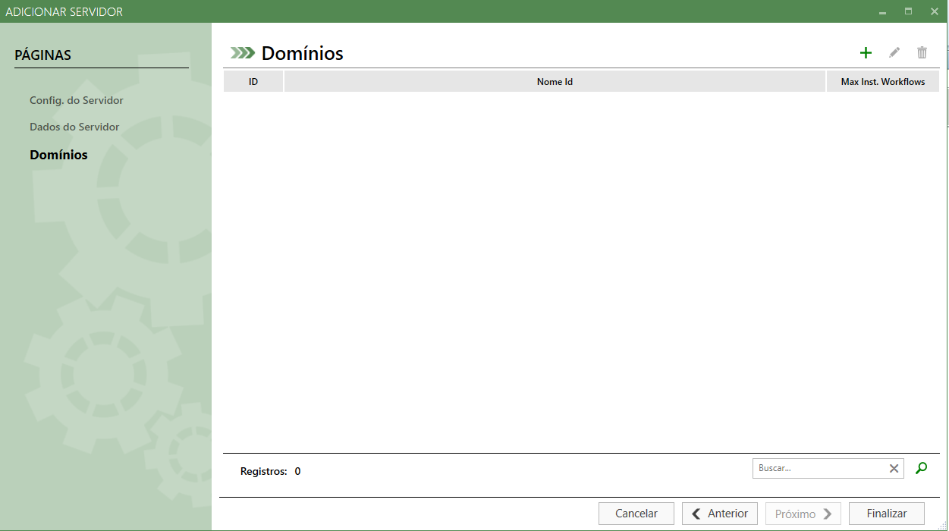
Task: Click the PÁGINAS sidebar heading
Action: click(42, 55)
